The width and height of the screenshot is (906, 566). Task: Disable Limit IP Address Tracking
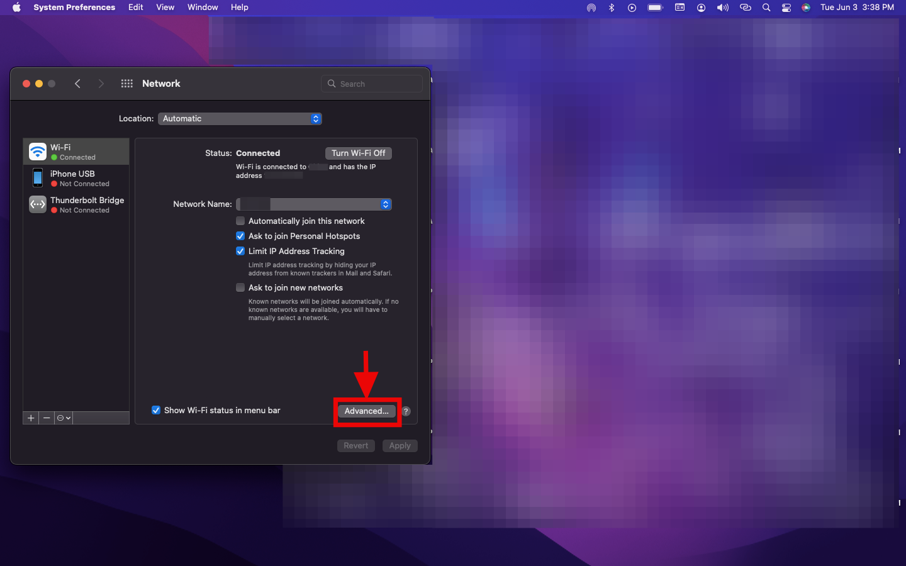(x=240, y=251)
